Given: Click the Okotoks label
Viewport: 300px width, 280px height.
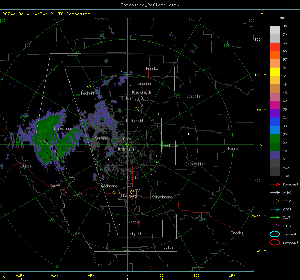Looking at the screenshot, I should pyautogui.click(x=133, y=222).
